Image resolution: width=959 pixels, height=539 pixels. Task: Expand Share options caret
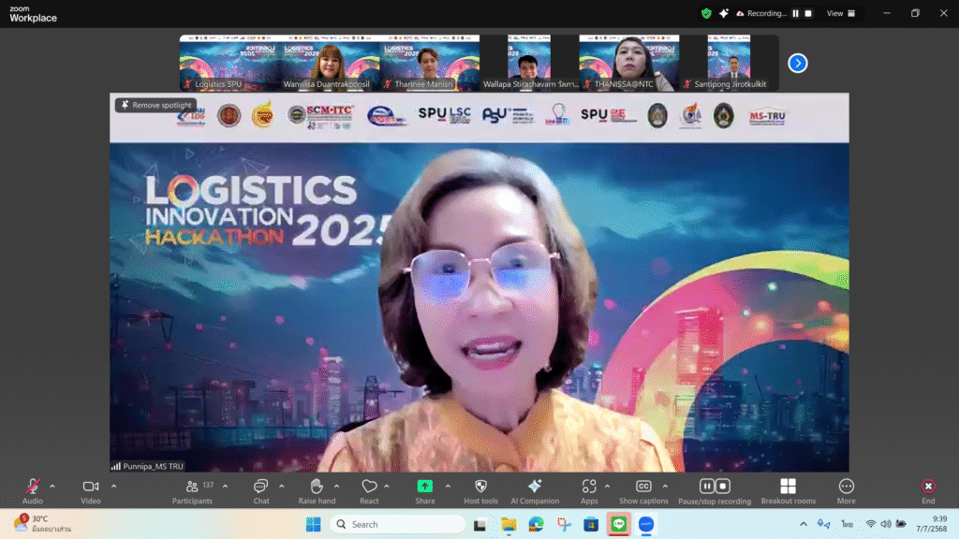point(448,487)
